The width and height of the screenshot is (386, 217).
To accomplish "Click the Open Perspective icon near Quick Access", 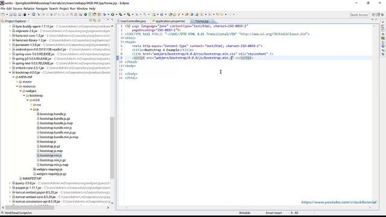I will [x=374, y=14].
